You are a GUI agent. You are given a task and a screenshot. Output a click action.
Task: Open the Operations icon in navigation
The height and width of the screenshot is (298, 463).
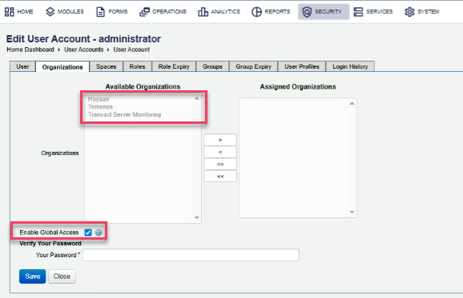144,12
